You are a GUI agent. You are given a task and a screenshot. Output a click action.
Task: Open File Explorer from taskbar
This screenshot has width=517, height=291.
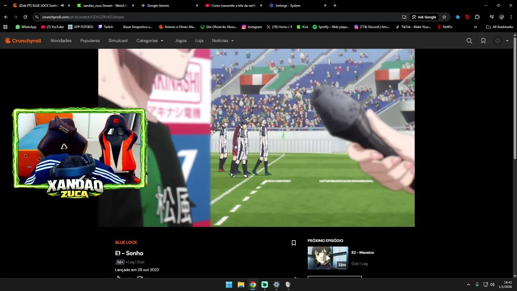click(x=241, y=285)
